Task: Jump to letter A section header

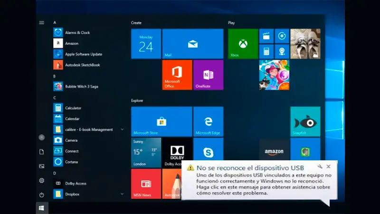Action: point(55,22)
